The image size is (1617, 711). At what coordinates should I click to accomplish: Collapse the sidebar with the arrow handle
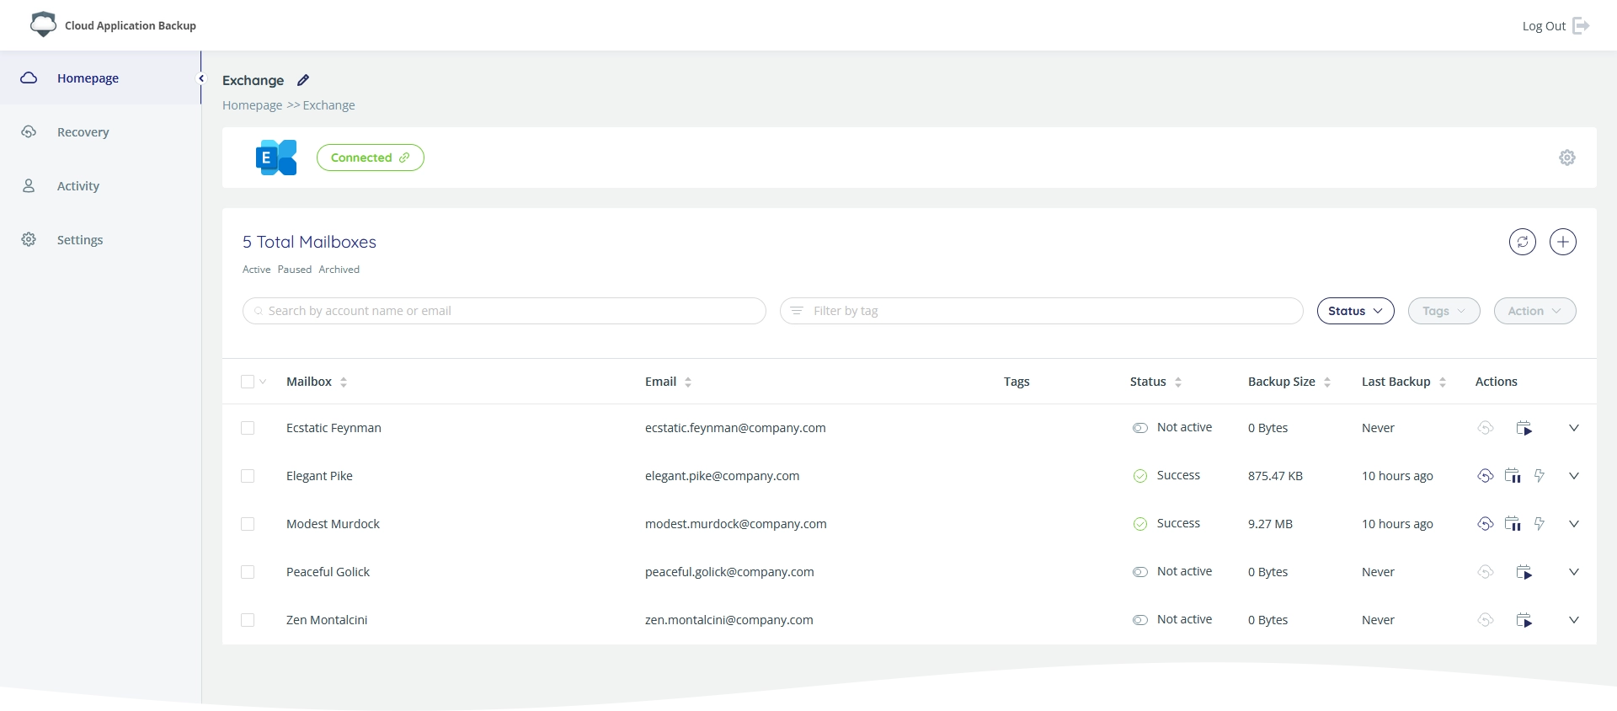[x=201, y=78]
